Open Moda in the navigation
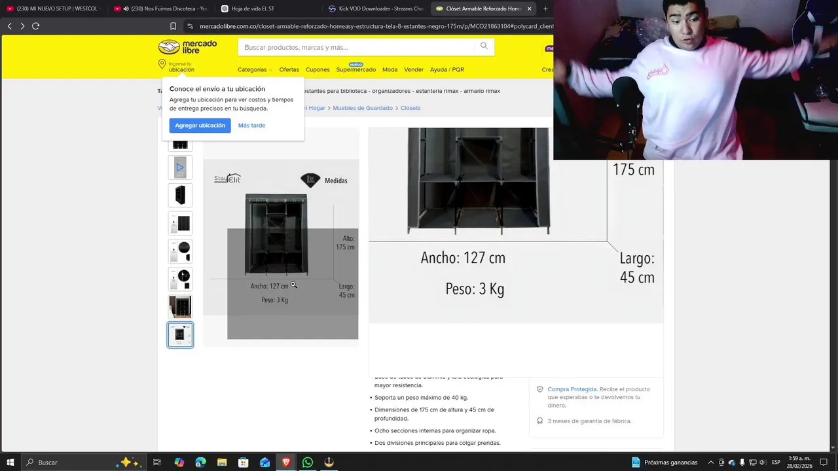This screenshot has width=838, height=471. (390, 69)
